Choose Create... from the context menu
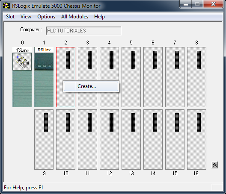Screen dimensions: 226x194 click(x=91, y=86)
